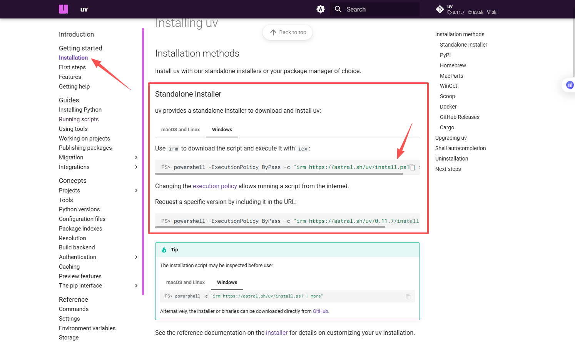This screenshot has height=351, width=575.
Task: Jump to Shell autocompletion section
Action: click(x=460, y=148)
